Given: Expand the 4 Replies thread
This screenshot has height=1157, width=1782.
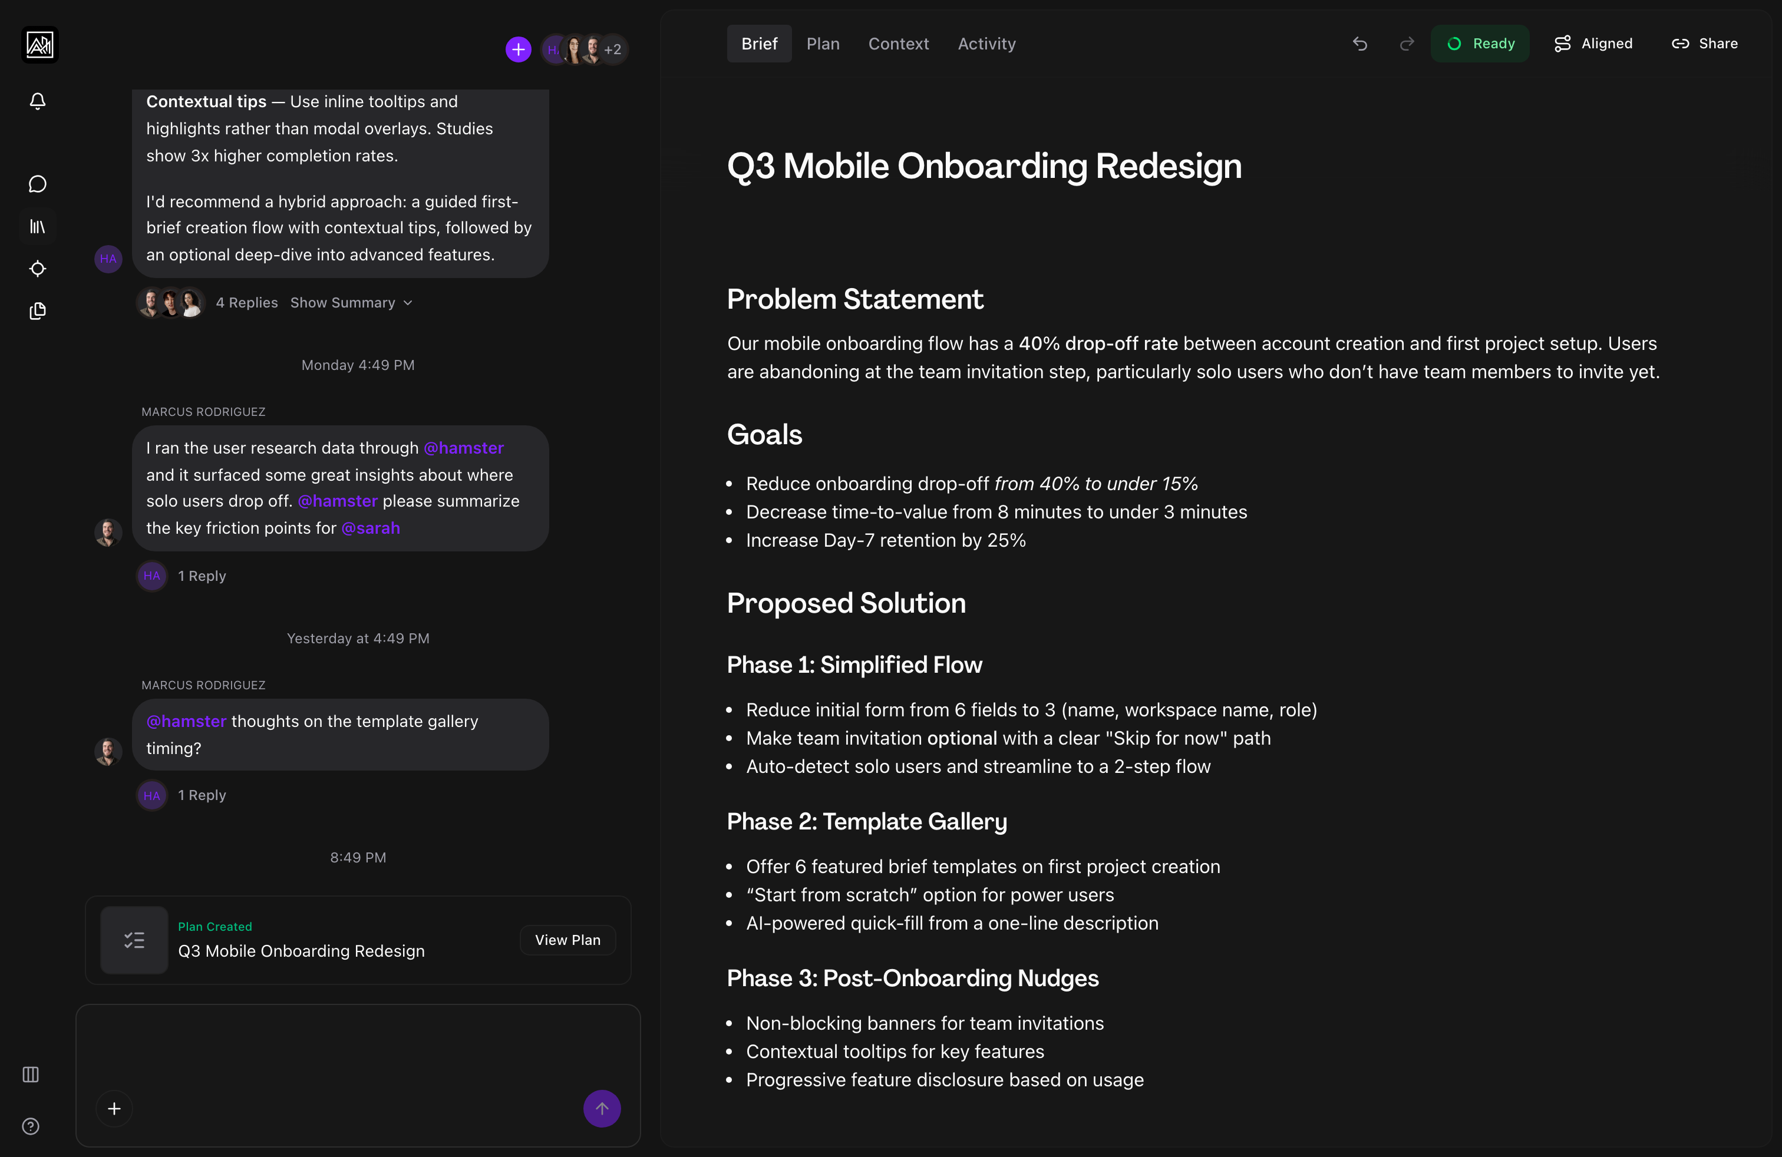Looking at the screenshot, I should (x=246, y=302).
